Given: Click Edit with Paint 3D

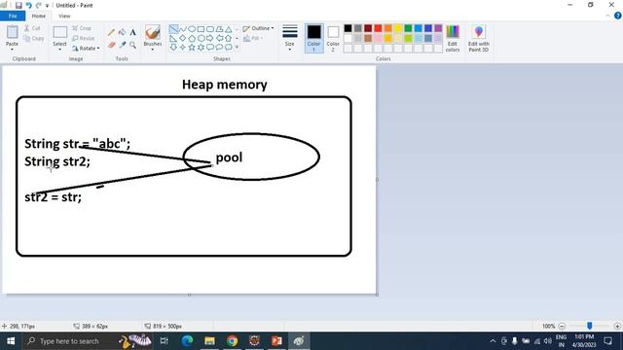Looking at the screenshot, I should click(x=478, y=39).
